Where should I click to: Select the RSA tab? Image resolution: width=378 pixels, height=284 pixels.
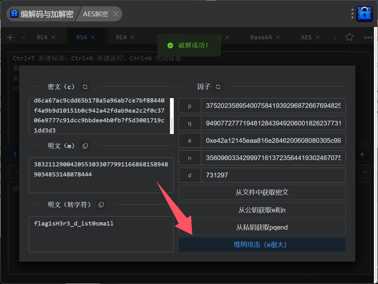81,37
